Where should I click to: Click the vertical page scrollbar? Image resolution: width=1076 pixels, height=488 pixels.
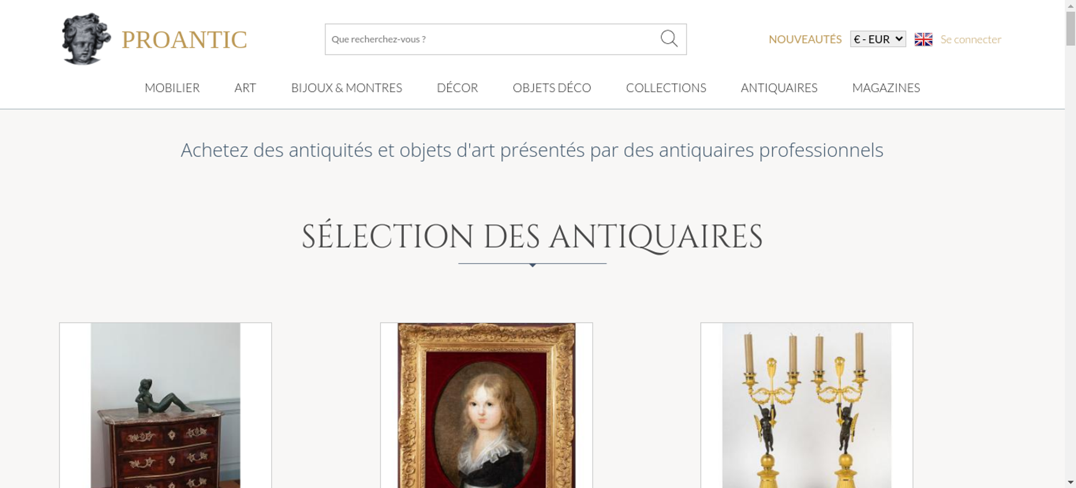[1070, 244]
